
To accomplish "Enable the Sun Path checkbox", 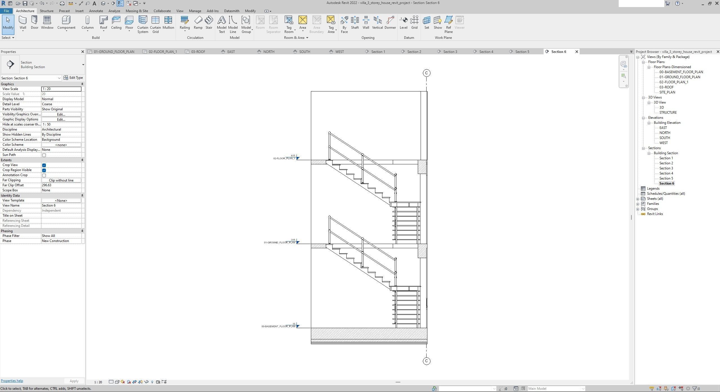I will 44,155.
